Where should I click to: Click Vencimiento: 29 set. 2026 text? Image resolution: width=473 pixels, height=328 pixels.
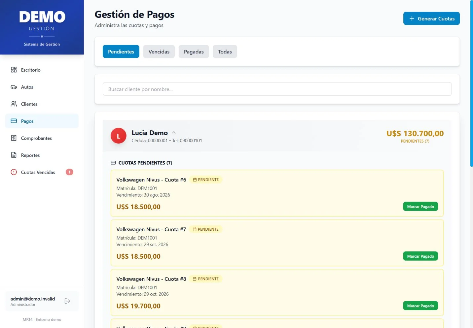[x=142, y=245]
